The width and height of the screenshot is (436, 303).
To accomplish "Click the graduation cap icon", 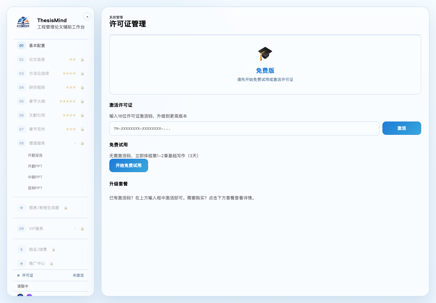I will [x=265, y=54].
